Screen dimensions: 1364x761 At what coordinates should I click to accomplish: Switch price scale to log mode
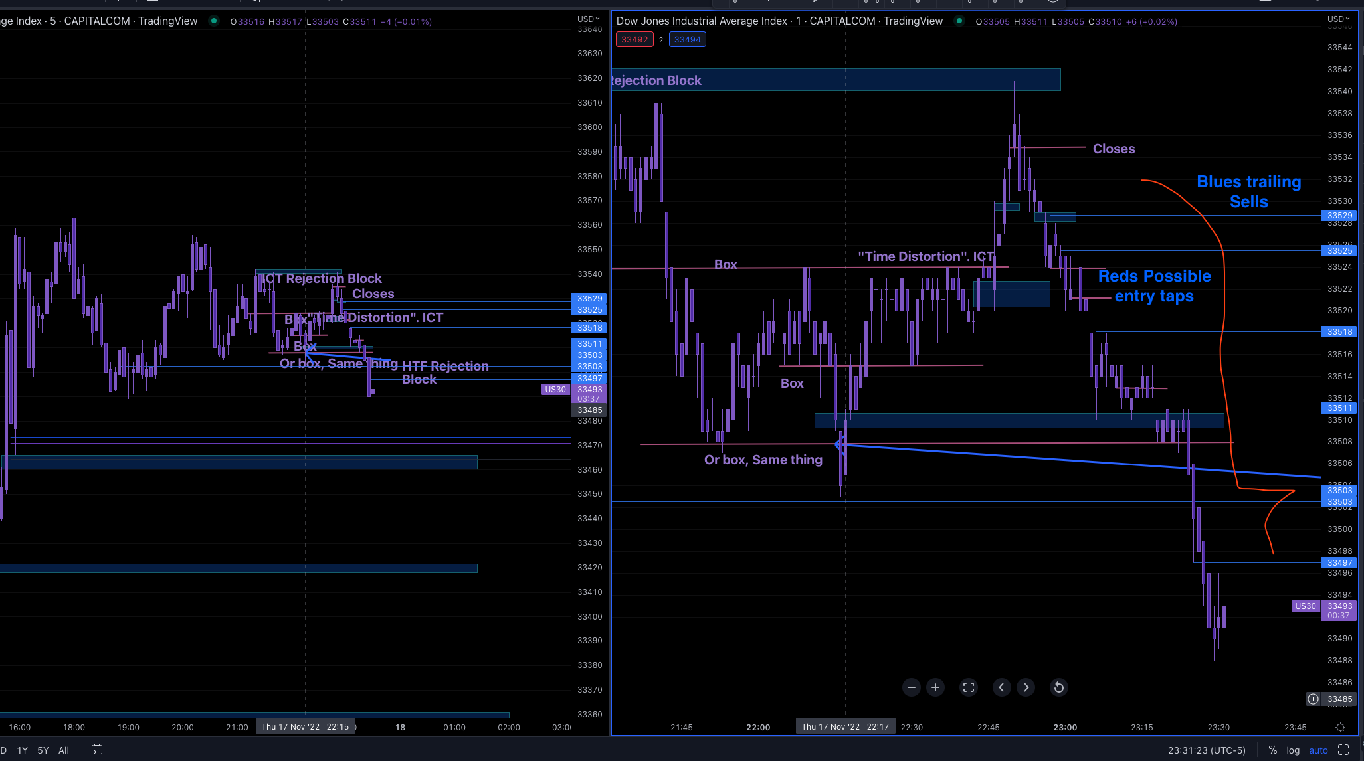point(1293,750)
